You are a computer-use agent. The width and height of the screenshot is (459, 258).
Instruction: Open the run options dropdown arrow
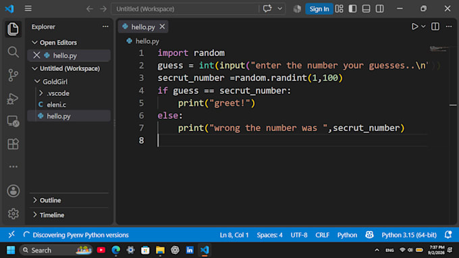423,26
